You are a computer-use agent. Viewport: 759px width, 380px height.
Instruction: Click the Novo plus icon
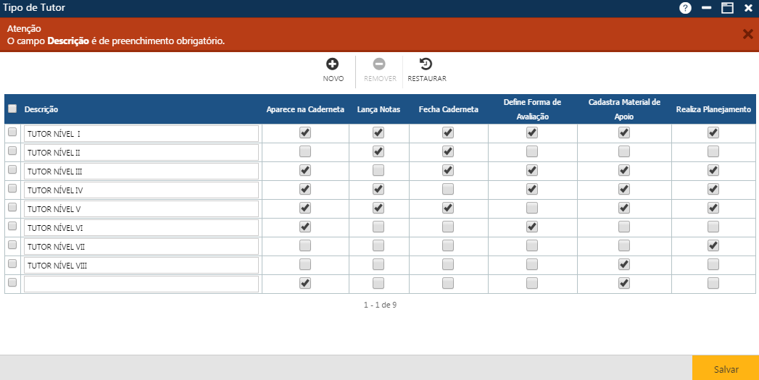[x=333, y=64]
